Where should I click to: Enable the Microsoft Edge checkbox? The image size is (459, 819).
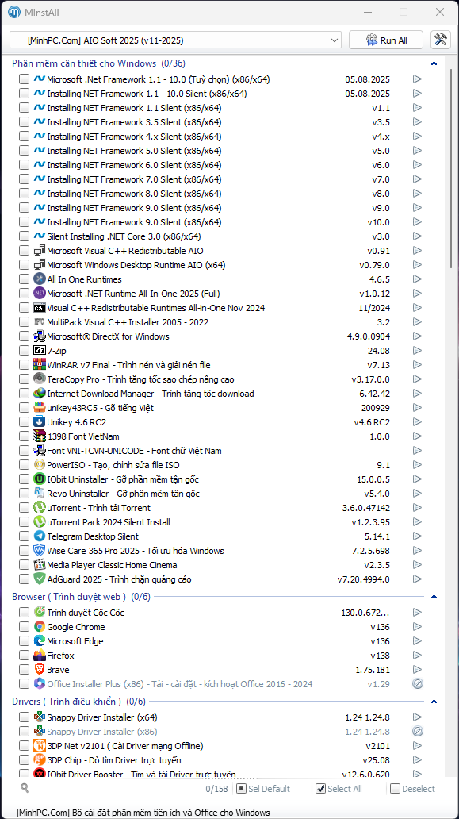click(x=24, y=641)
